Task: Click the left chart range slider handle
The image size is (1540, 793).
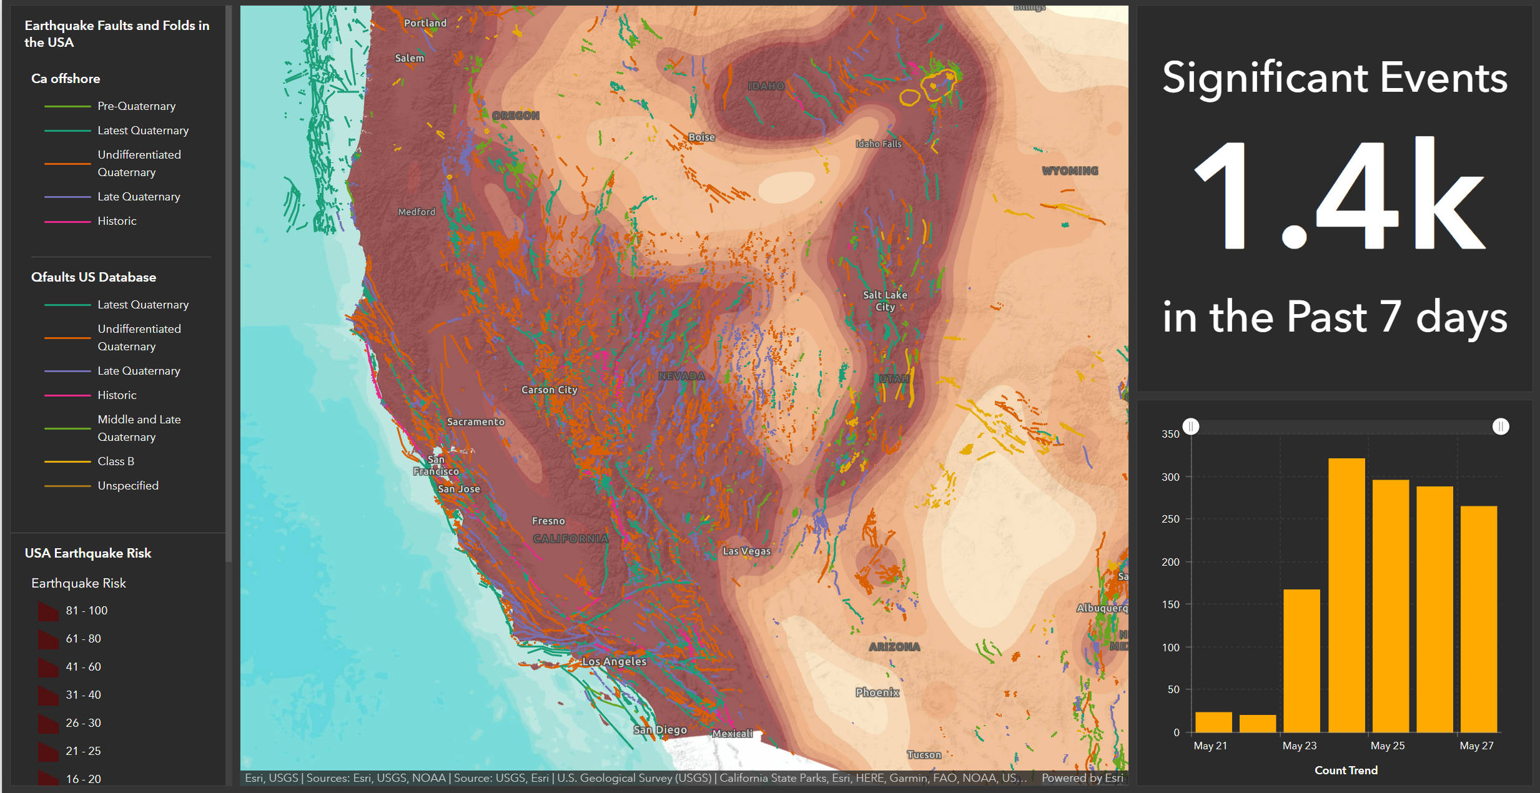Action: click(1191, 426)
